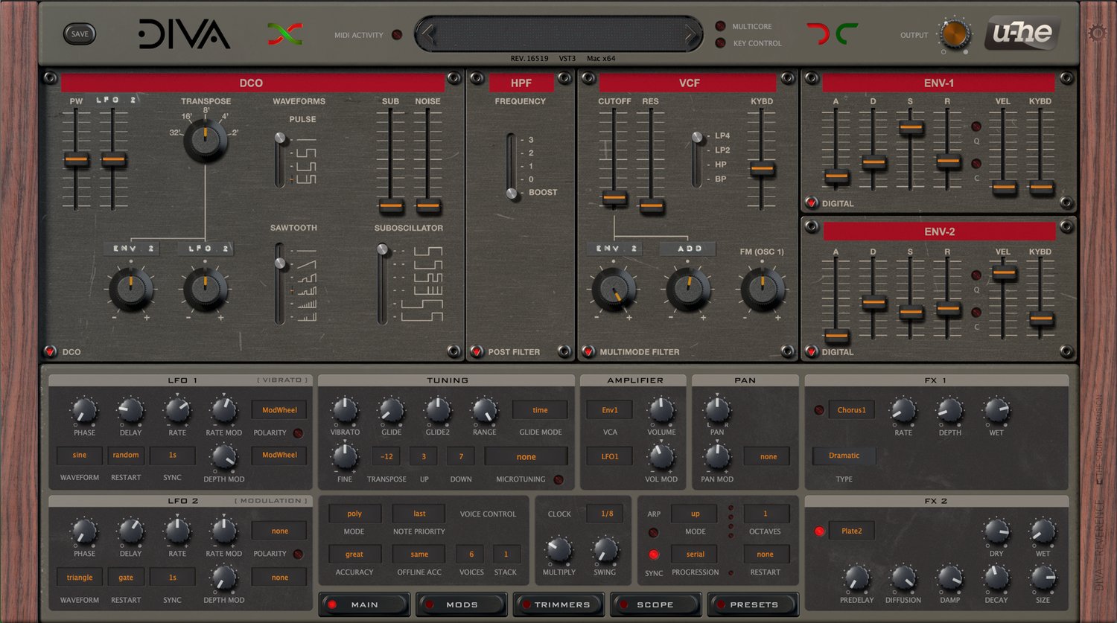The image size is (1117, 623).
Task: Open LFO 2 restart gate dropdown
Action: [x=126, y=577]
